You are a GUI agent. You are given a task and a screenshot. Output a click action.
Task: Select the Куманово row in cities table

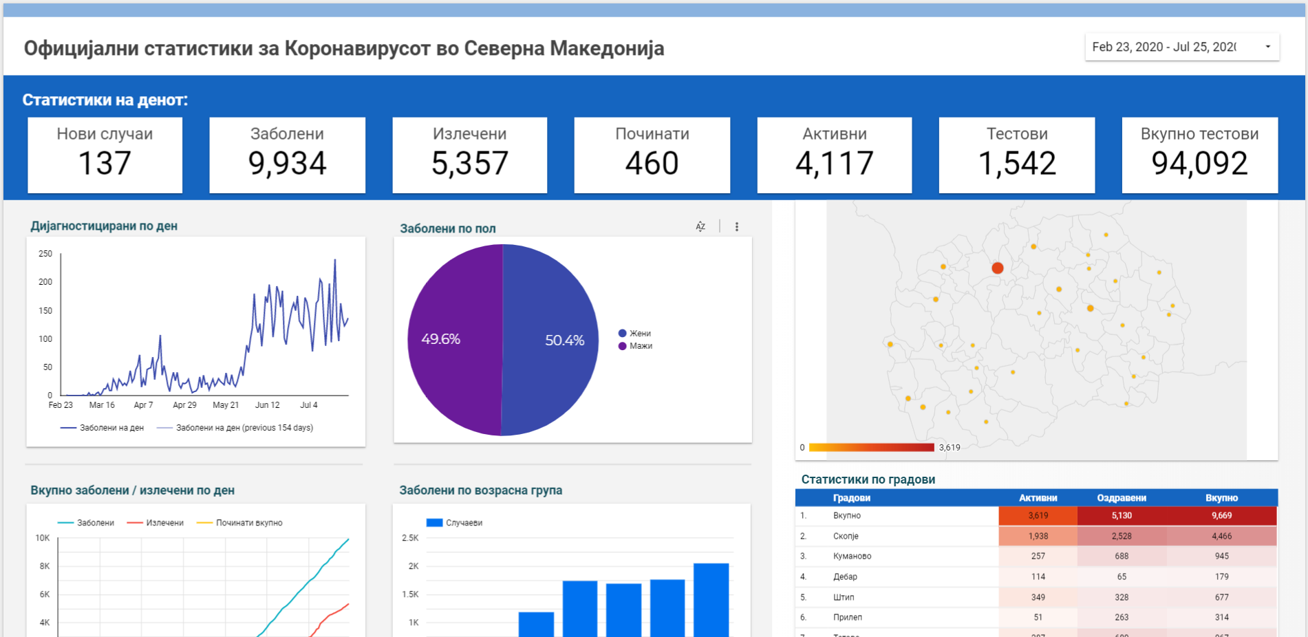852,556
